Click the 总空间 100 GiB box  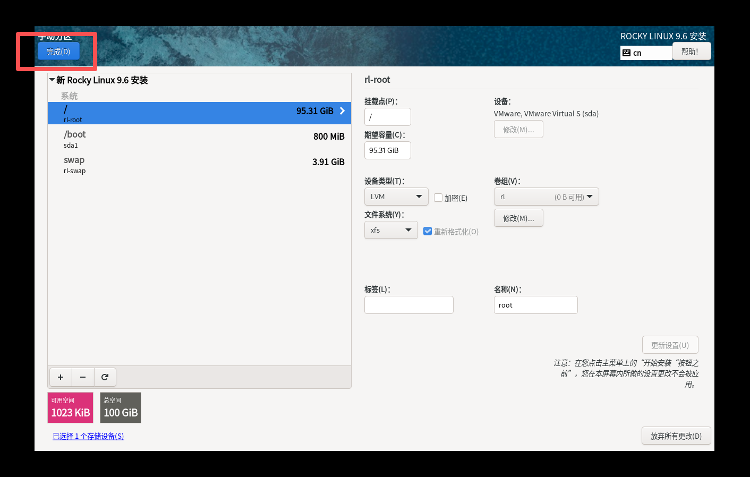tap(121, 407)
